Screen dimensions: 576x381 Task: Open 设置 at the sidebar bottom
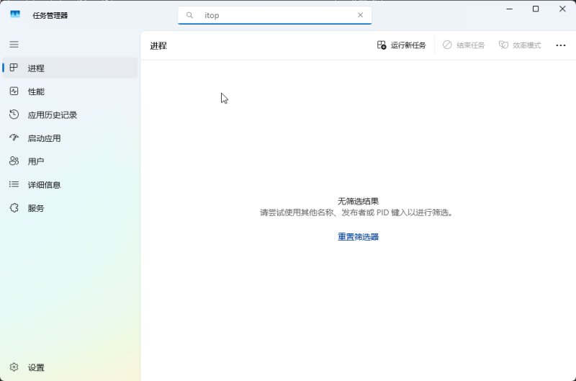point(70,367)
